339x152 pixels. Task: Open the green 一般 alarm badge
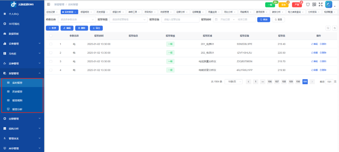coord(270,5)
